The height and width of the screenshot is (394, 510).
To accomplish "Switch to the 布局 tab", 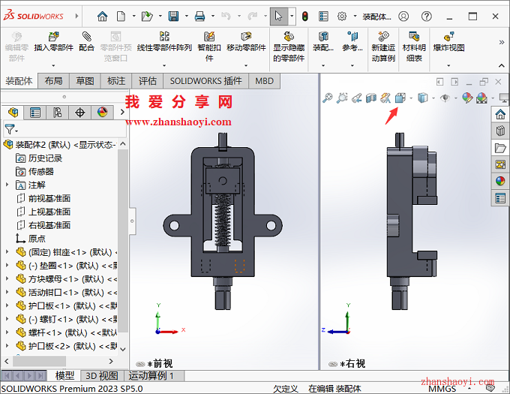I will [x=54, y=81].
